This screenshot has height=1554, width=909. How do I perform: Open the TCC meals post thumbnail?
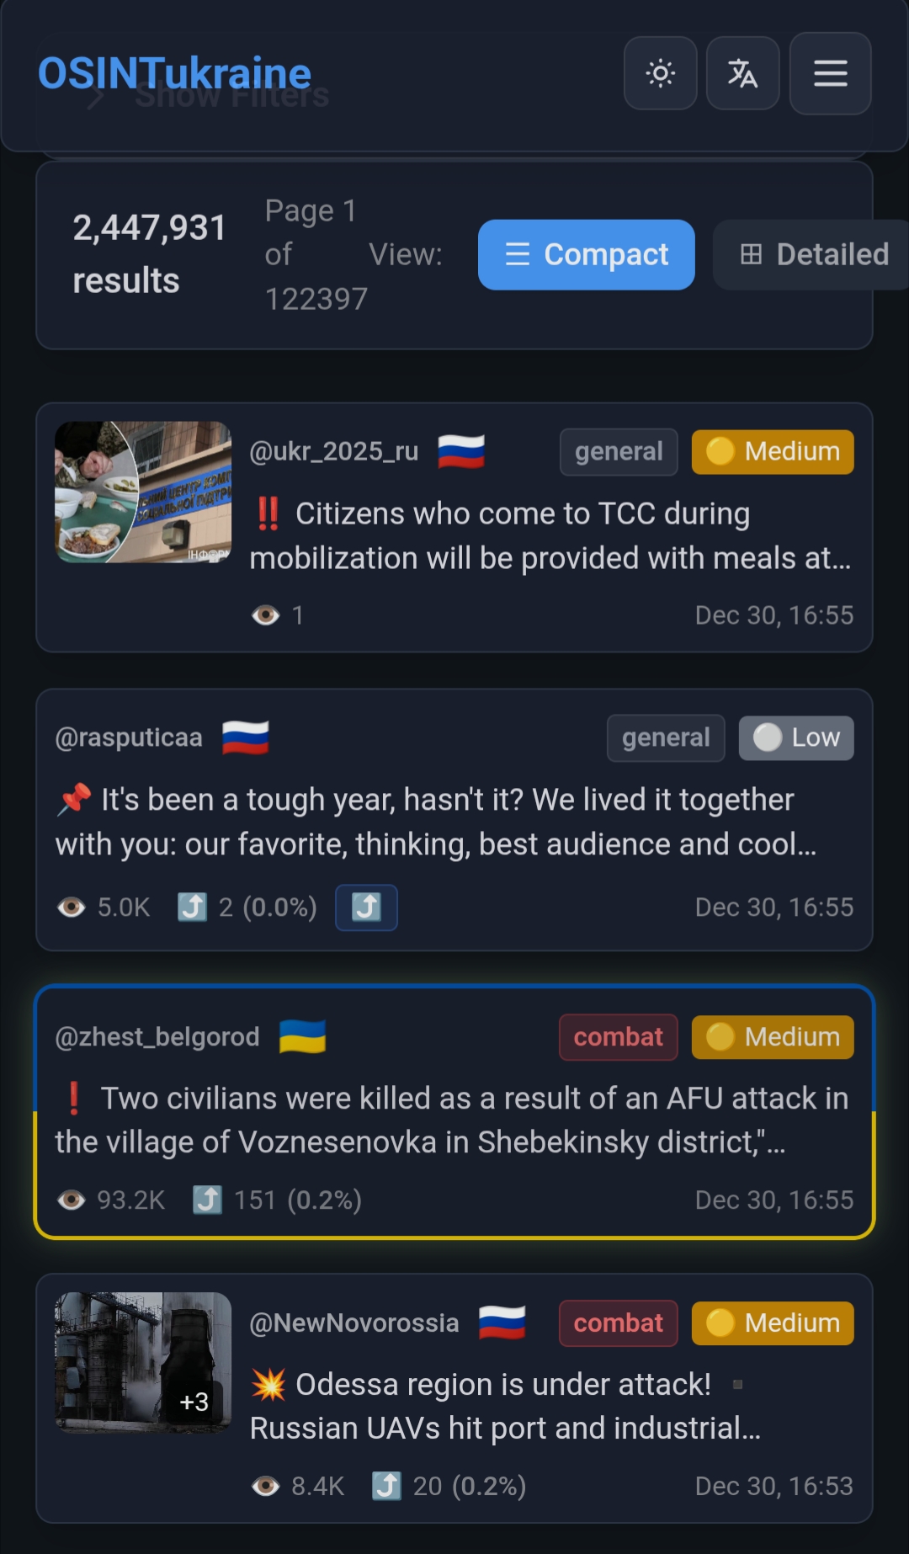tap(143, 492)
